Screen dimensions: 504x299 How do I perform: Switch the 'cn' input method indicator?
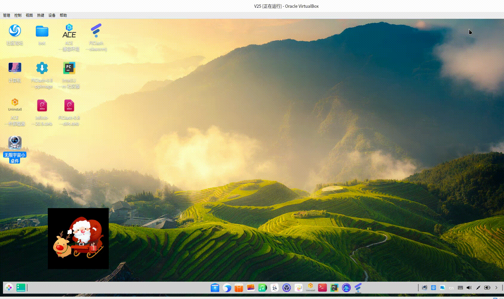point(451,288)
